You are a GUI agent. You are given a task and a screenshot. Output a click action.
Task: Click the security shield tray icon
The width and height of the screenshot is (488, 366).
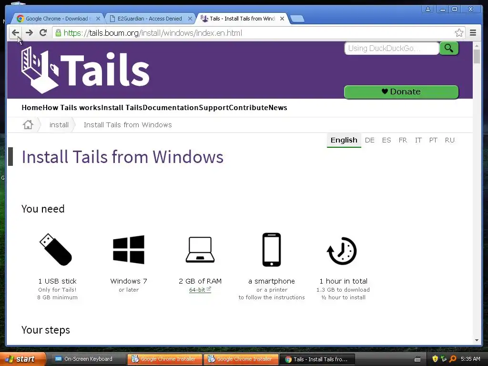click(435, 359)
